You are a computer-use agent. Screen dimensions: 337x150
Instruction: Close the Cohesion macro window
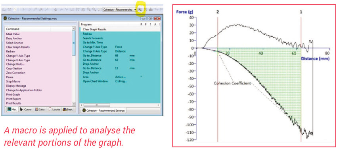(x=157, y=19)
